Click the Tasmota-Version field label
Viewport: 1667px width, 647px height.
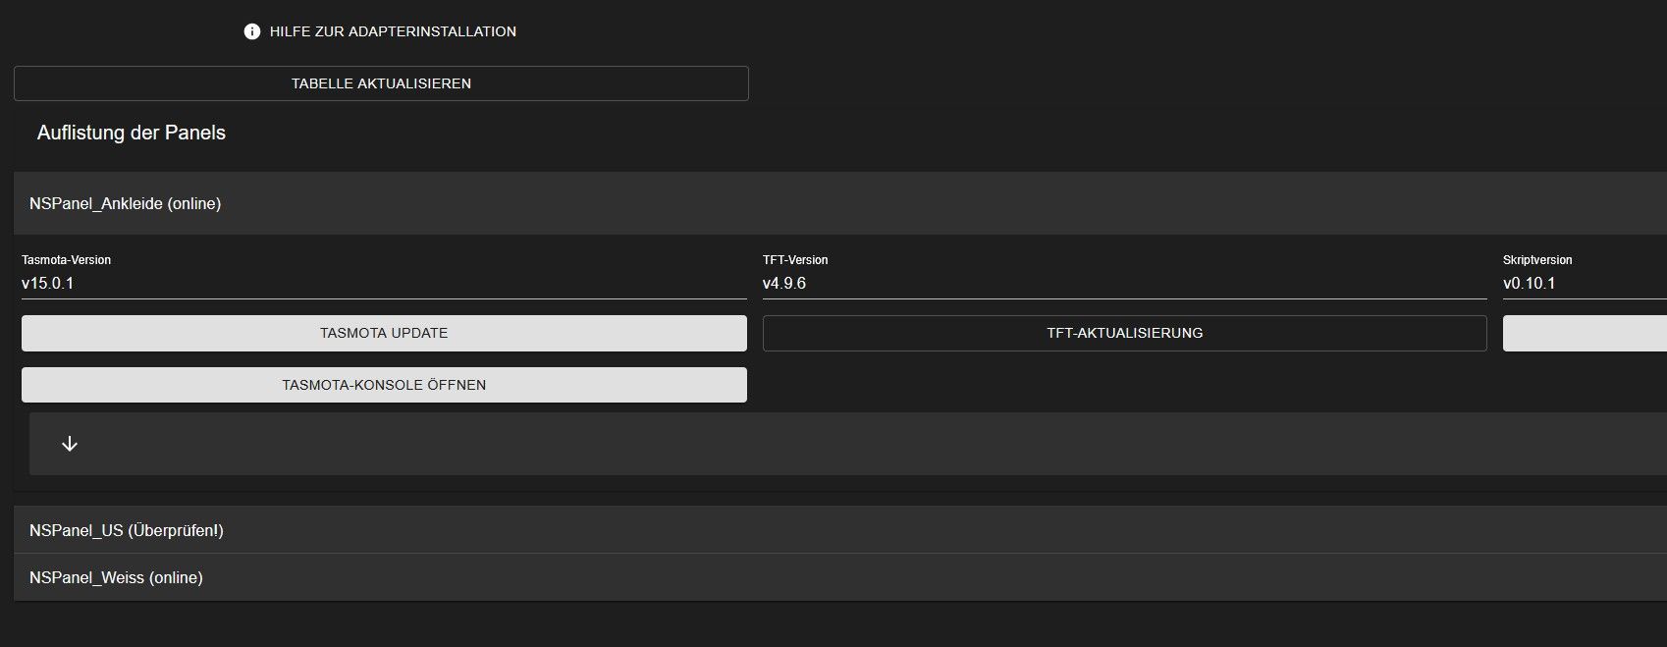[66, 260]
